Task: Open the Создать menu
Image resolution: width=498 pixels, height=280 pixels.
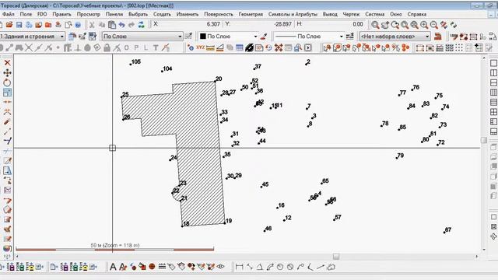Action: (162, 14)
